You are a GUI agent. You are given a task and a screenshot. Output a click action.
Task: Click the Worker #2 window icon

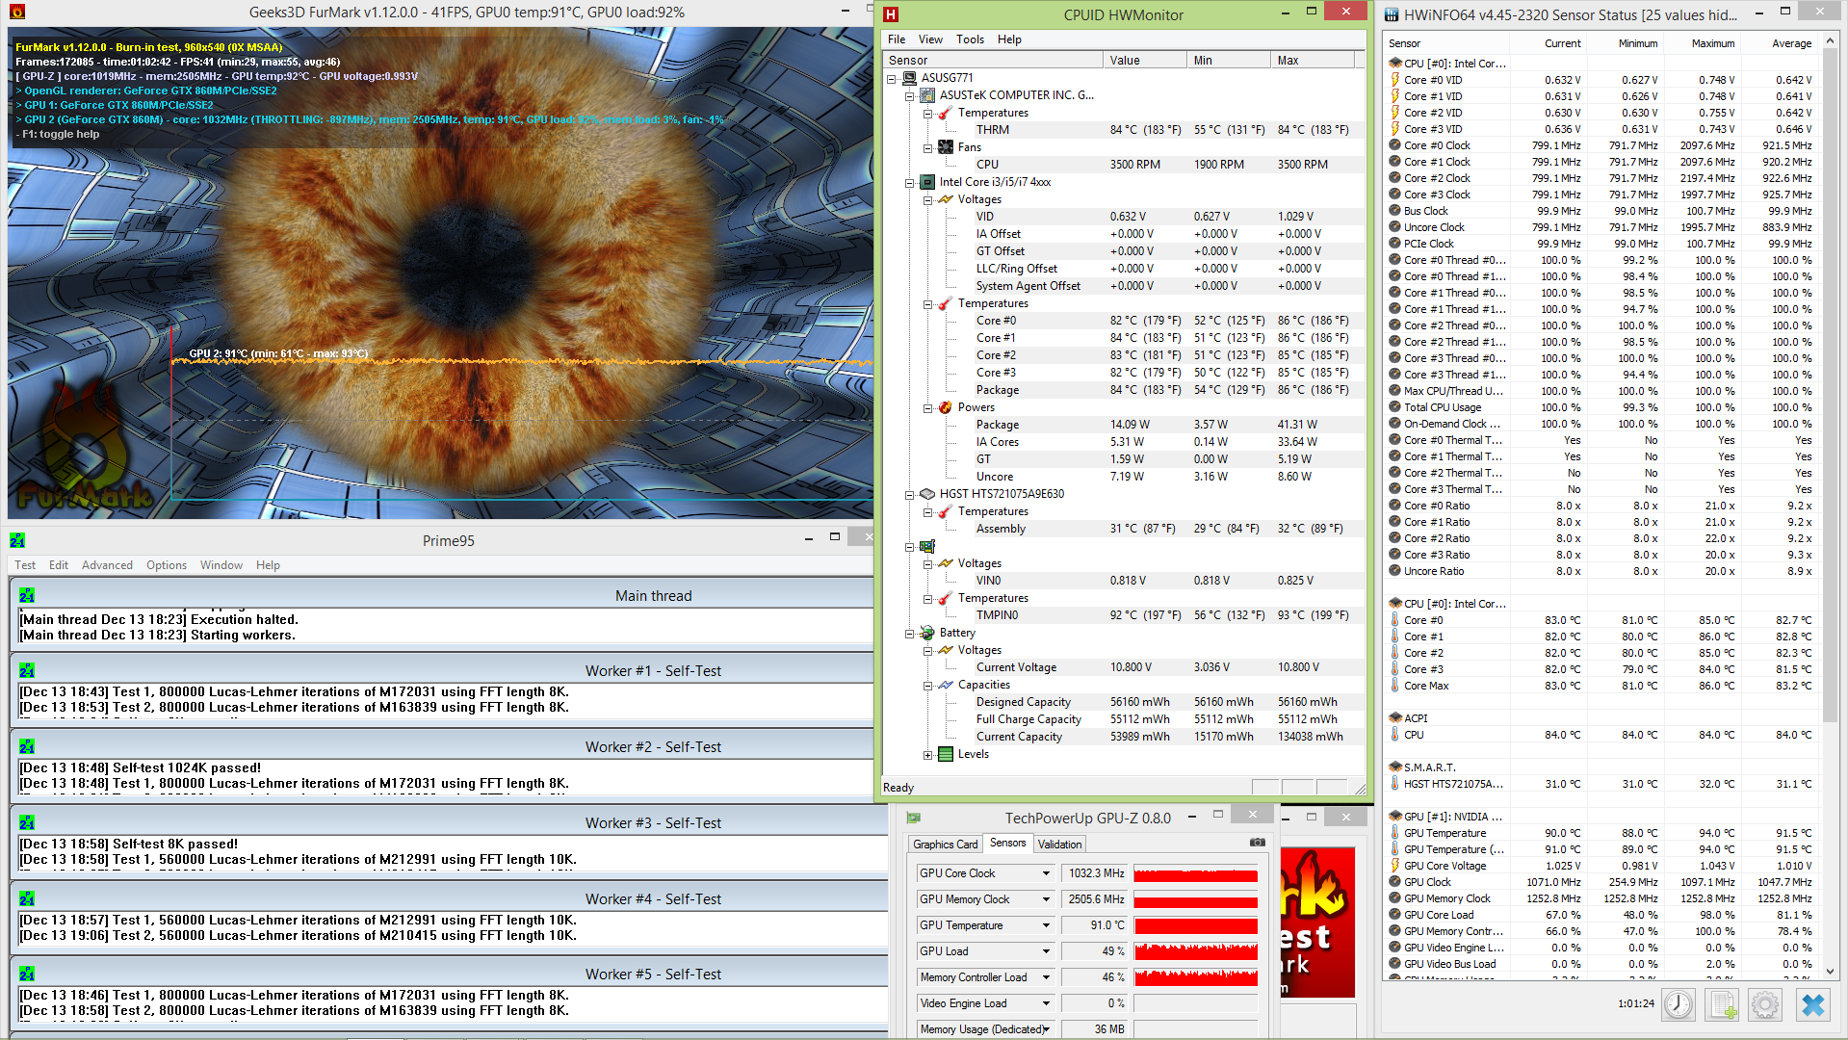tap(27, 746)
